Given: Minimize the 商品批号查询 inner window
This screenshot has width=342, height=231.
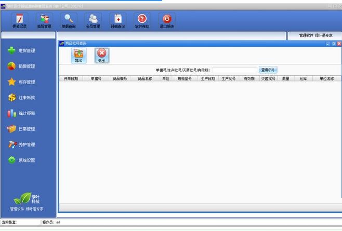Looking at the screenshot, I should (328, 44).
